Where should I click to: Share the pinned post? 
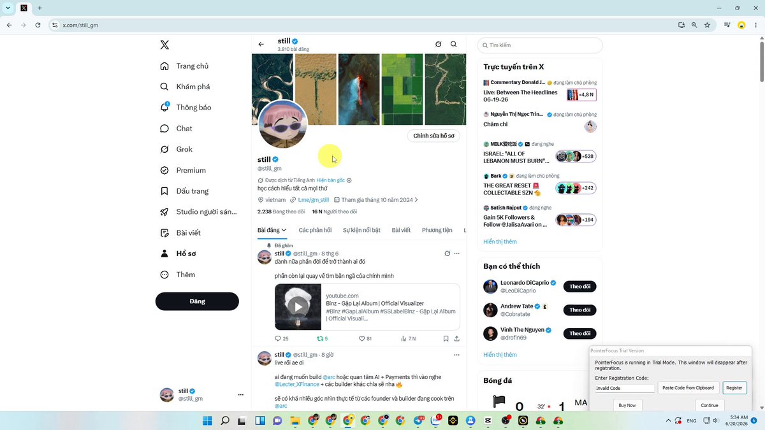(457, 339)
